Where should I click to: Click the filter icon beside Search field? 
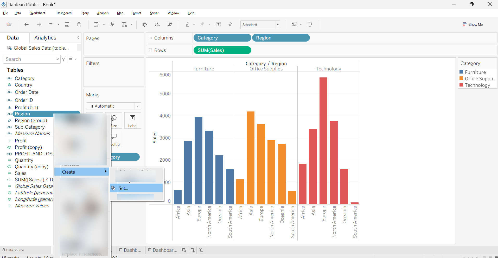63,59
